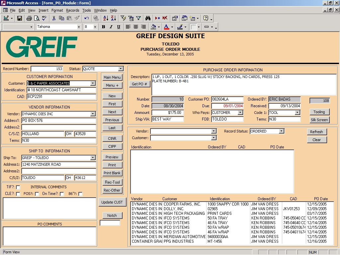The image size is (340, 255).
Task: Apply Filter by Selection from the toolbar
Action: tap(123, 18)
